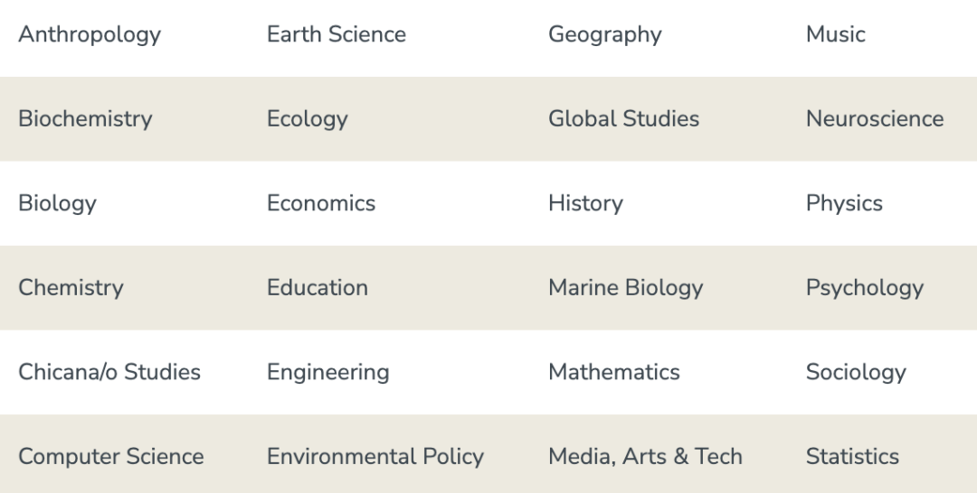Open Computer Science

tap(111, 457)
